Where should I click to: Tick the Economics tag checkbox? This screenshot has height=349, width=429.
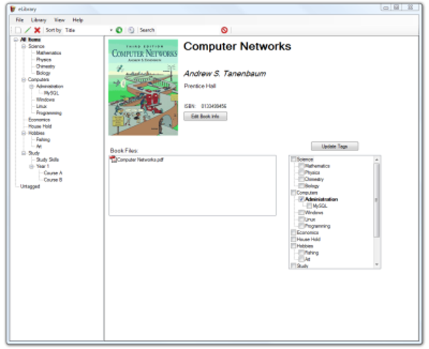pyautogui.click(x=293, y=232)
